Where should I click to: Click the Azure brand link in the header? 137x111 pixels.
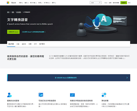click(x=14, y=3)
